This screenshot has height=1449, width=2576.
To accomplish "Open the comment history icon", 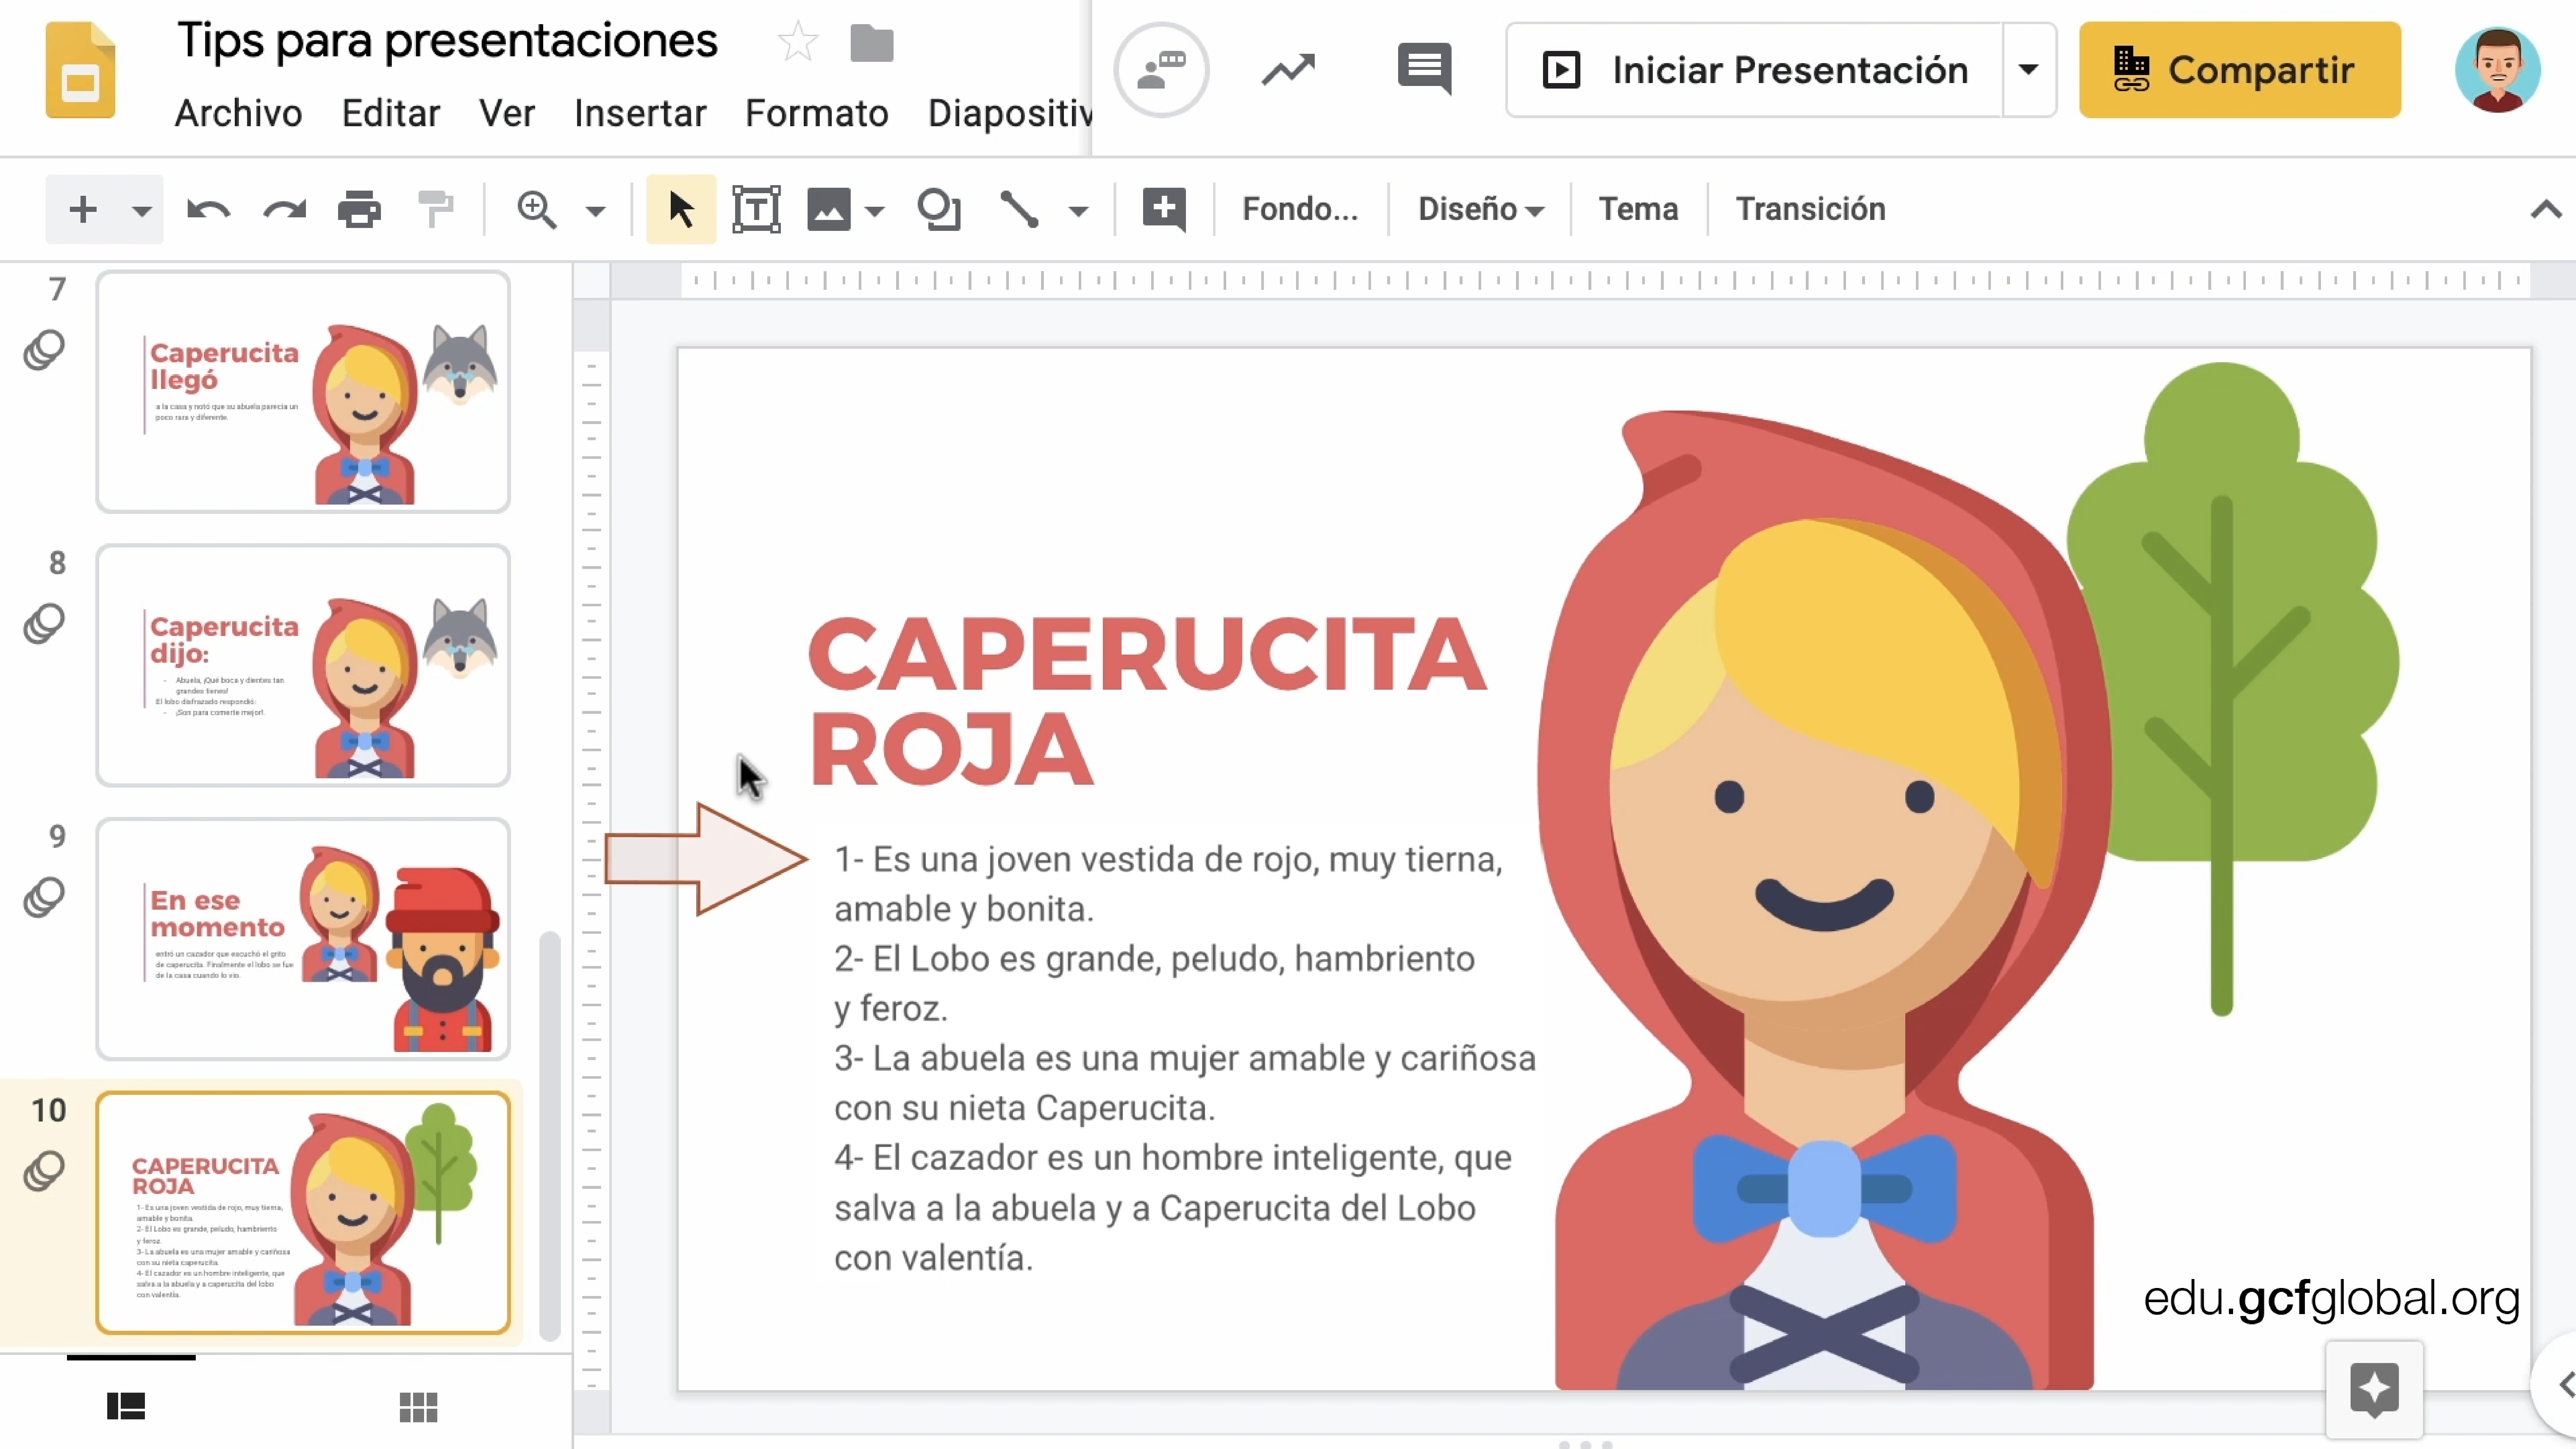I will pos(1424,69).
